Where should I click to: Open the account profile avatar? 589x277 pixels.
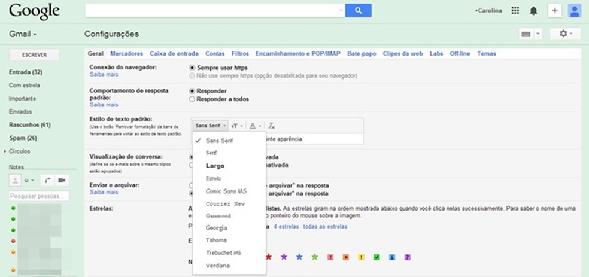click(575, 11)
